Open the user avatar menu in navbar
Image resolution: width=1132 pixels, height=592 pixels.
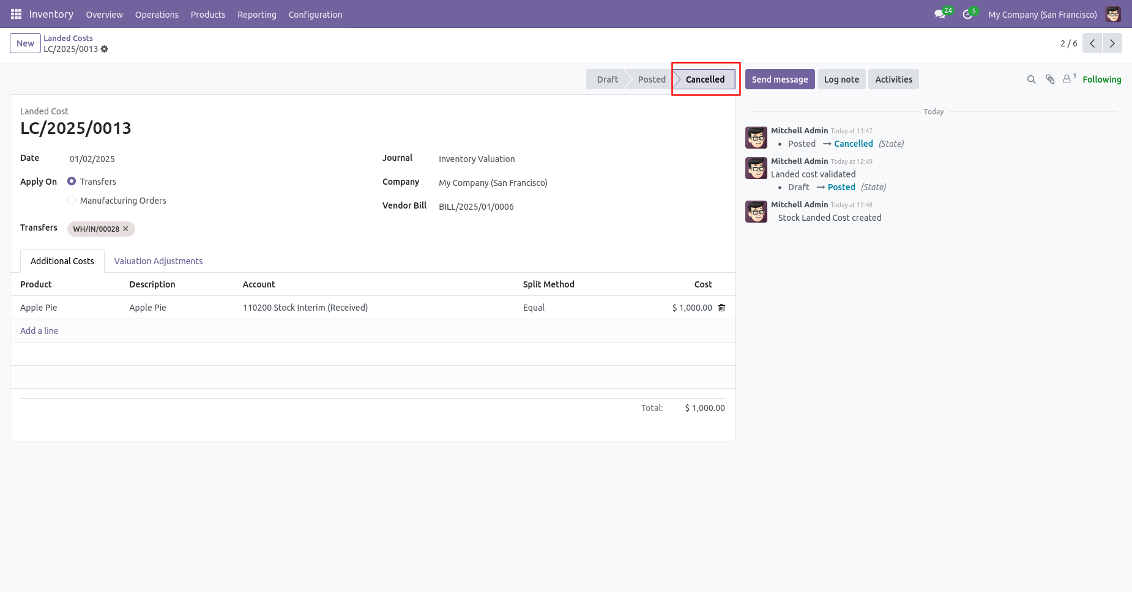point(1113,14)
